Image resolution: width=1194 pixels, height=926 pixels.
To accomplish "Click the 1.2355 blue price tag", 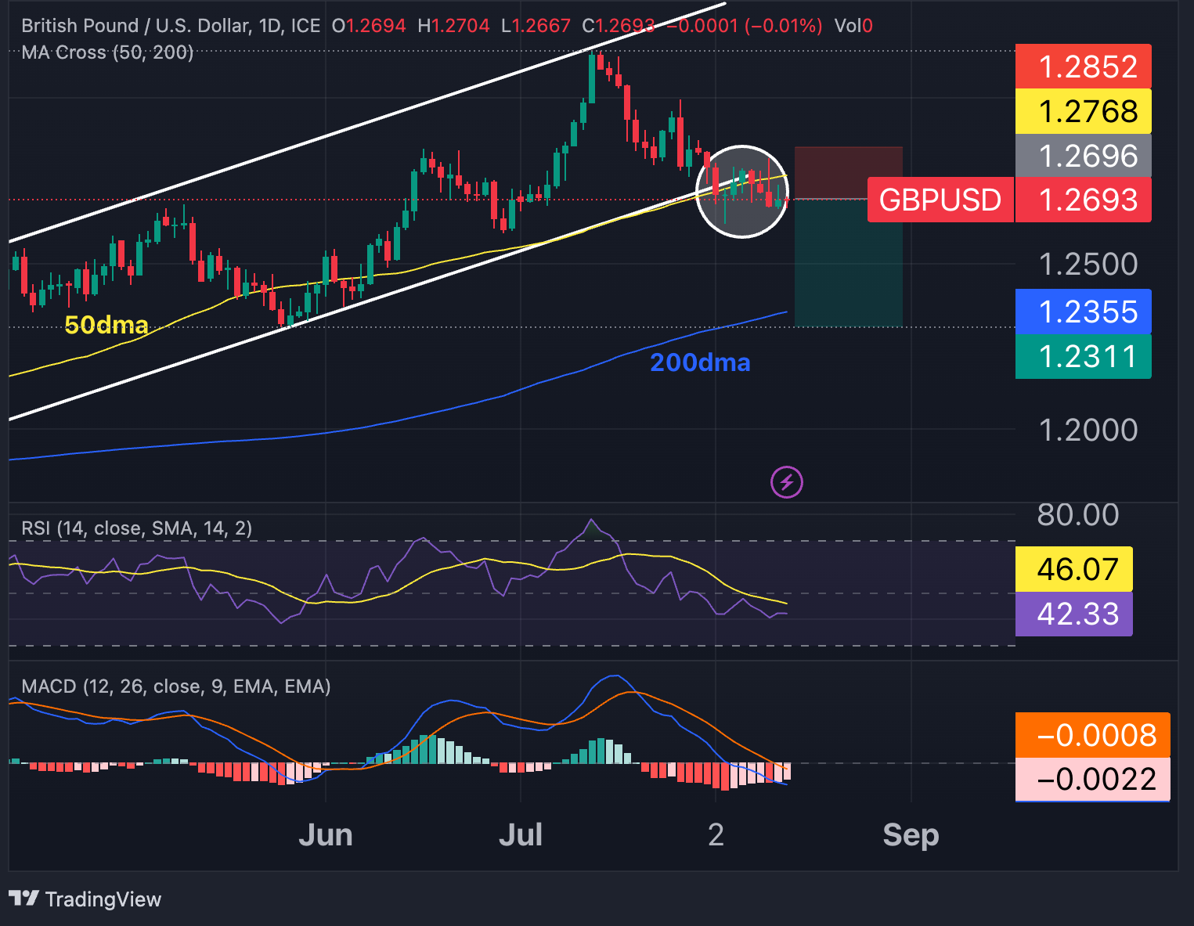I will 1084,312.
